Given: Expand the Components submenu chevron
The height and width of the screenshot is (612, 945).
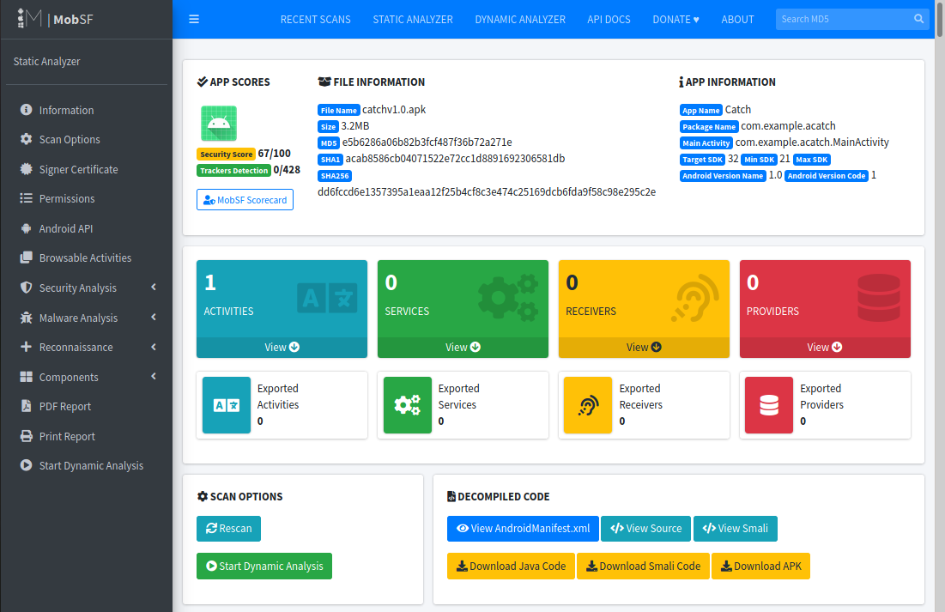Looking at the screenshot, I should [154, 376].
